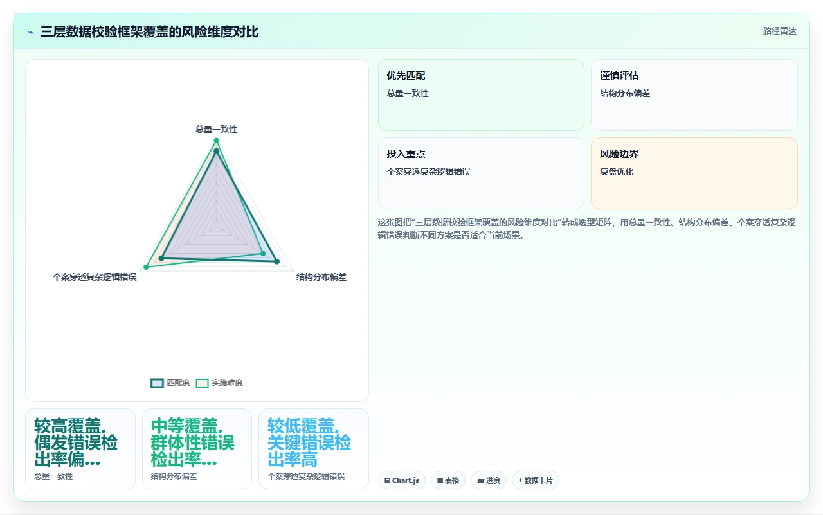Viewport: 823px width, 515px height.
Task: Click the 表格 tag chip
Action: [448, 480]
